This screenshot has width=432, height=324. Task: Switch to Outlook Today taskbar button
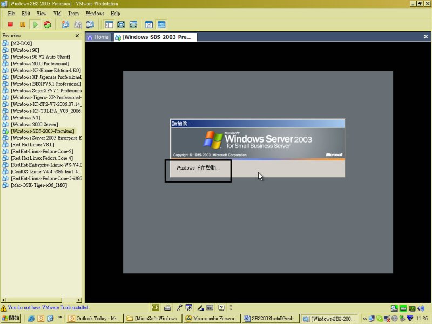point(94,319)
